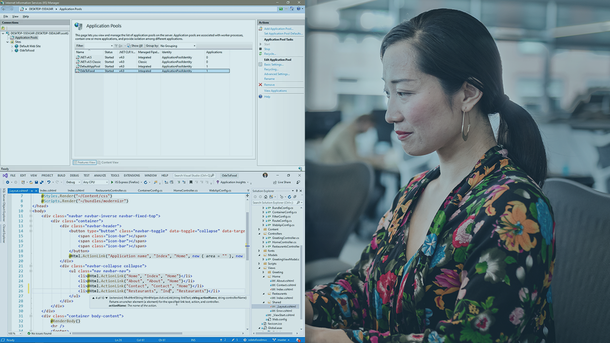Click the IIS address bar help icon

(299, 9)
